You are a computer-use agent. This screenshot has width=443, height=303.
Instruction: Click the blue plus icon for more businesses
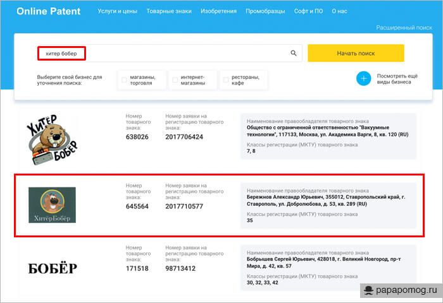pos(363,79)
